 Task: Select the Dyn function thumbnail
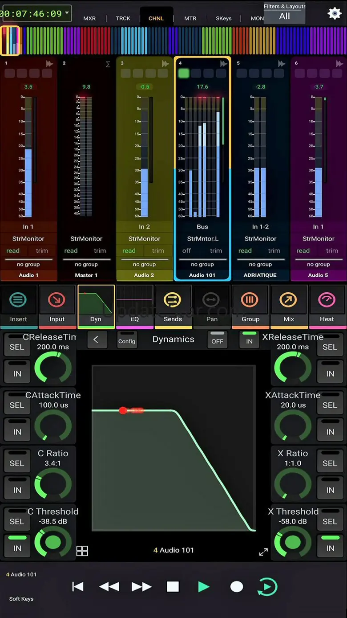pyautogui.click(x=96, y=306)
